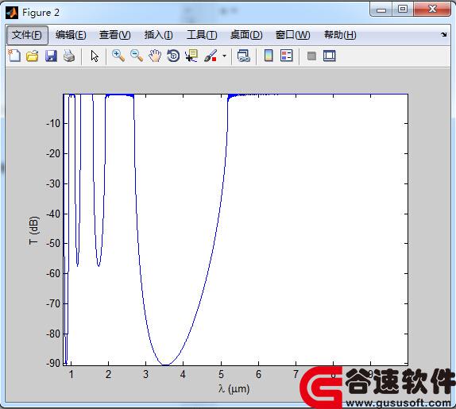Open the 文件(F) menu
The image size is (456, 409).
pos(27,35)
